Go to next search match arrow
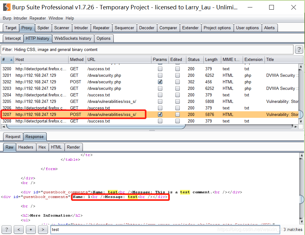Screen dimensions: 305x235 coord(43,230)
